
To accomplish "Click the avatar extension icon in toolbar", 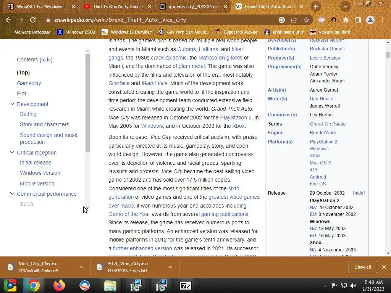I will tap(334, 20).
